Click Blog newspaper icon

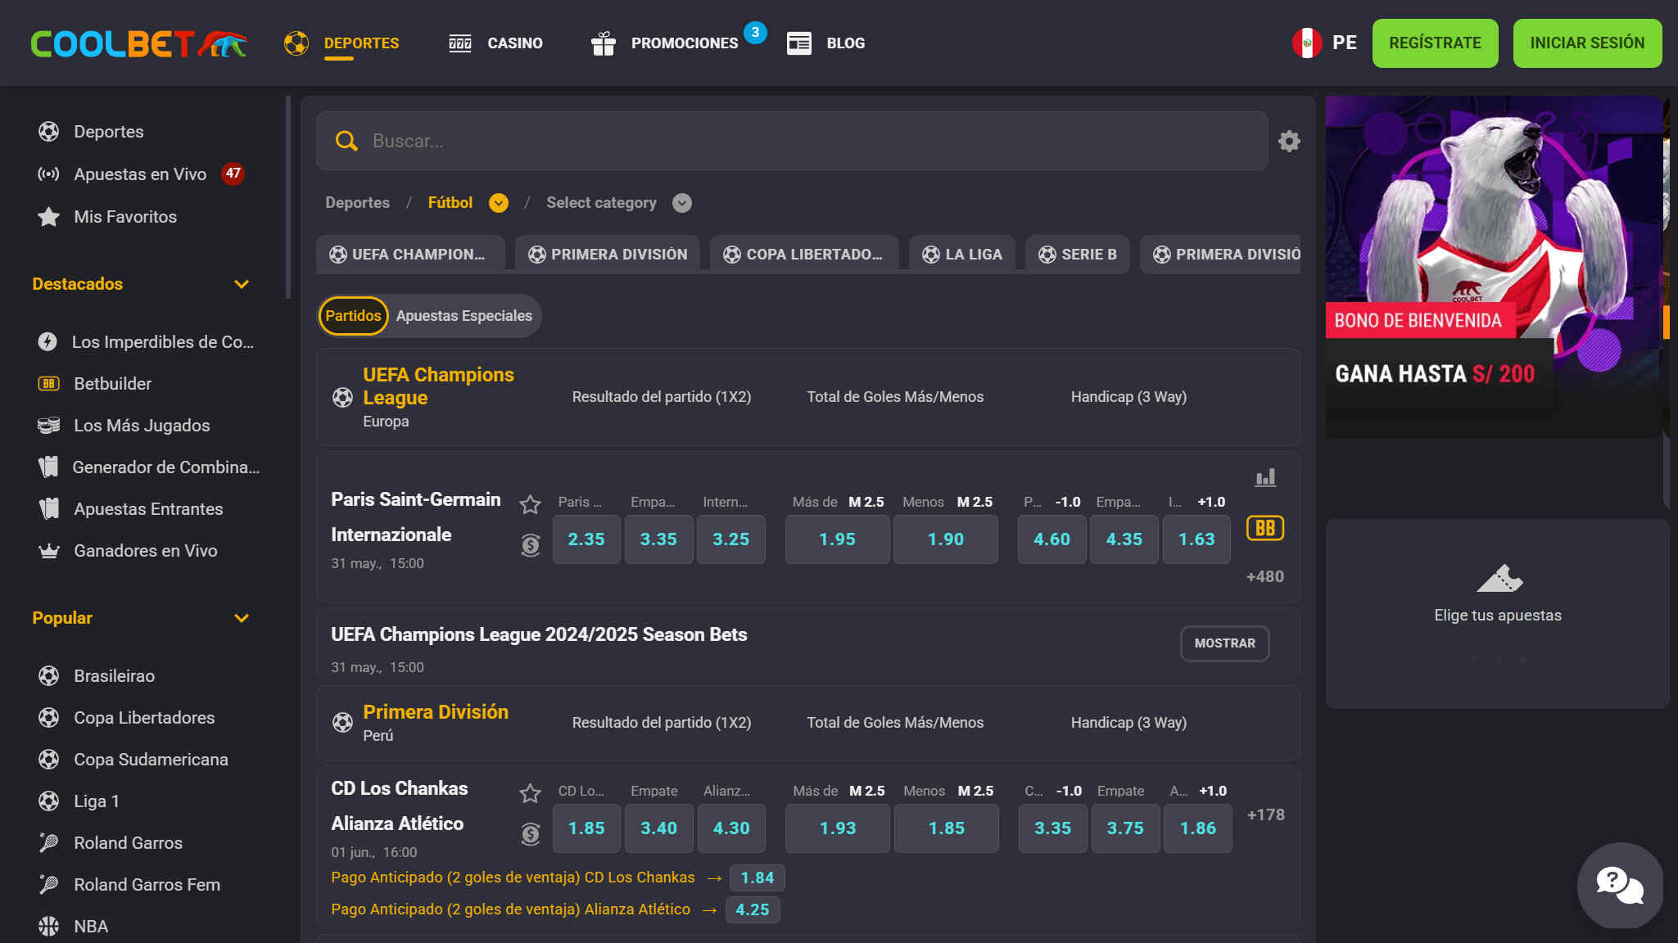pos(798,43)
